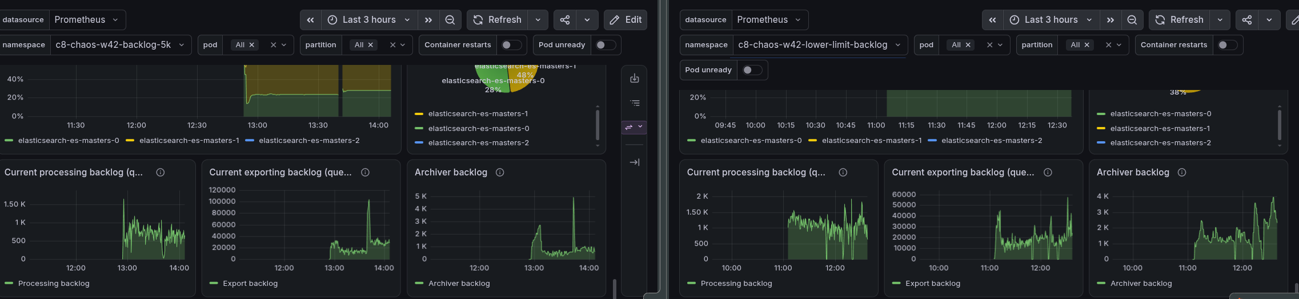
Task: Click Refresh in the left dashboard
Action: pyautogui.click(x=498, y=20)
